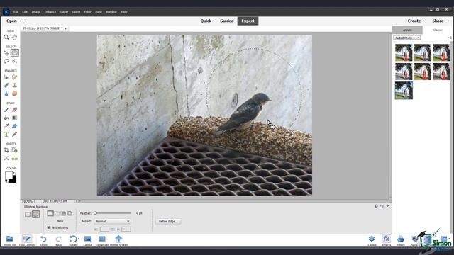Open the Enhance menu
Viewport: 454px width, 255px height.
point(50,12)
